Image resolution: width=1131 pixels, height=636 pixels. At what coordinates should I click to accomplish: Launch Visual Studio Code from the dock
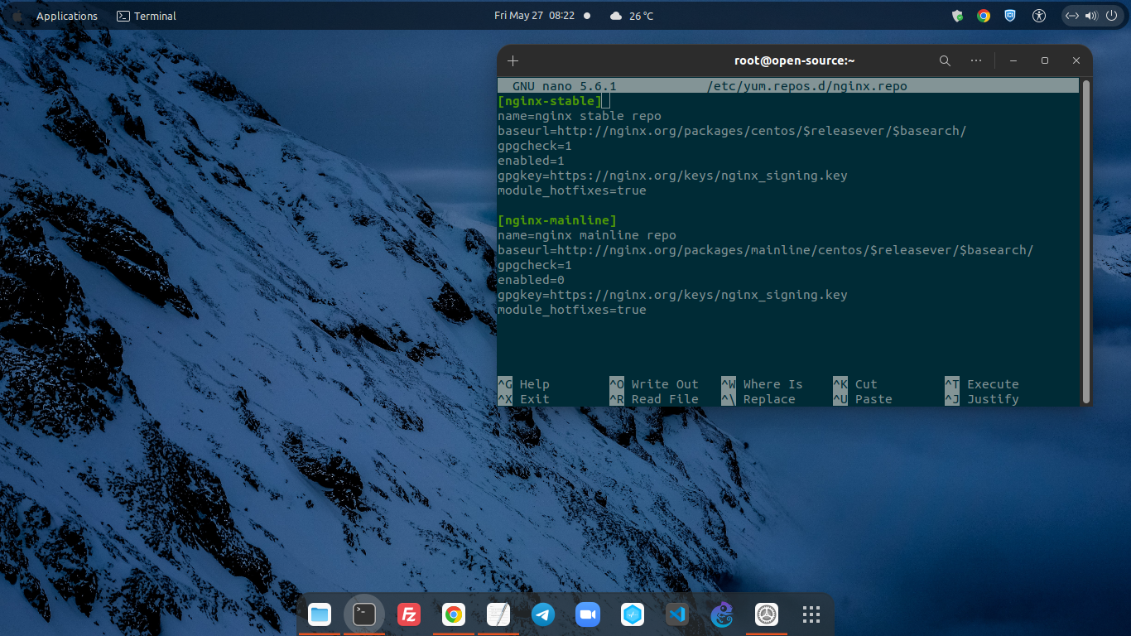click(677, 614)
